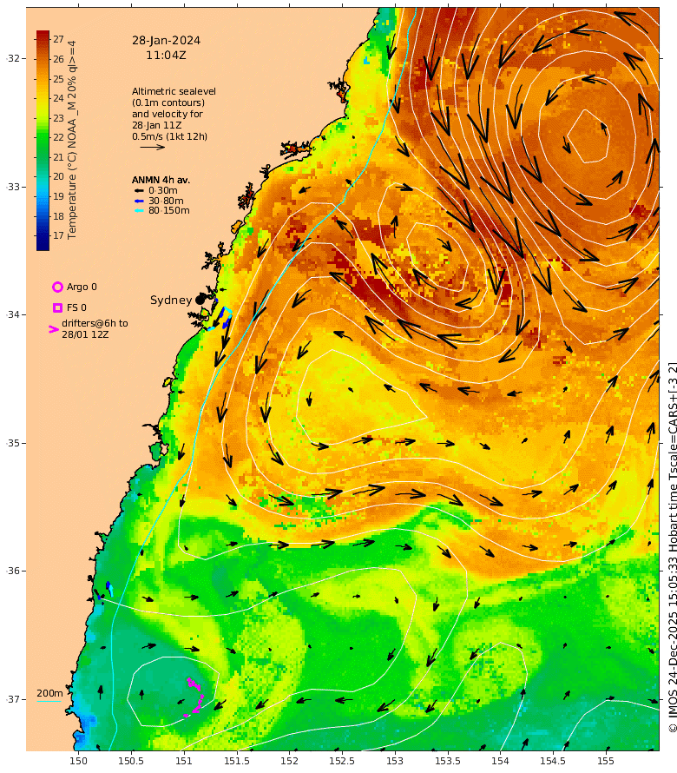
Task: Click the longitude label 152.5
Action: point(342,761)
